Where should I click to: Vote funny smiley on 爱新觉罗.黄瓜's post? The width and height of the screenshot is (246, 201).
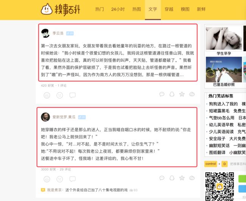(x=47, y=179)
